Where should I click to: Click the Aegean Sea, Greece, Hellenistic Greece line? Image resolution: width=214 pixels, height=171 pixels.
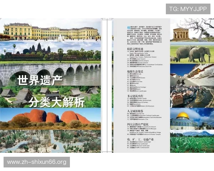click(x=143, y=57)
